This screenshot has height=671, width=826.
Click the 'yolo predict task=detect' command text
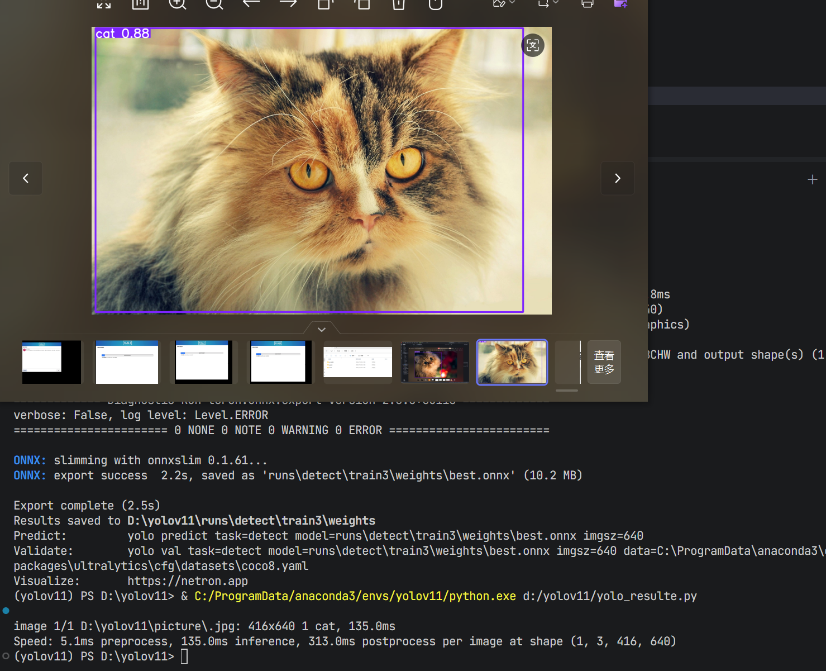point(385,536)
